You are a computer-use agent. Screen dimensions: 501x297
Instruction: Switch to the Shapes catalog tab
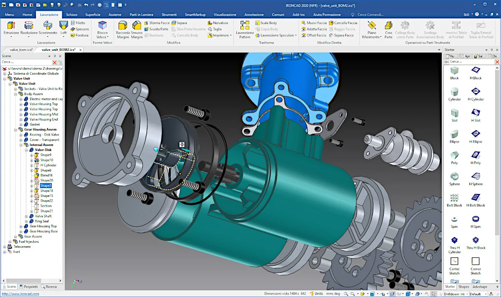coord(463,287)
